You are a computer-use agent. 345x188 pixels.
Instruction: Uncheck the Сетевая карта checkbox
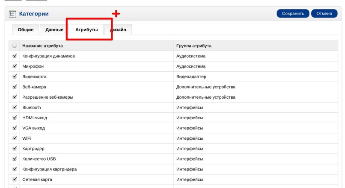pos(15,179)
